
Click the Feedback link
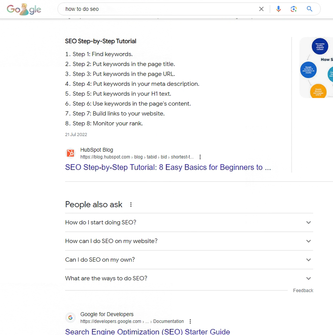pos(303,291)
